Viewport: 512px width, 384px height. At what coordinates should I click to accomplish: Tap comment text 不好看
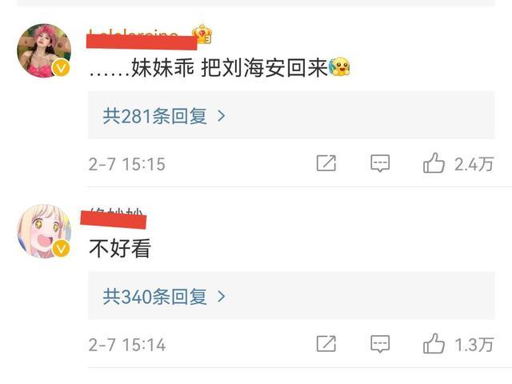pos(120,249)
